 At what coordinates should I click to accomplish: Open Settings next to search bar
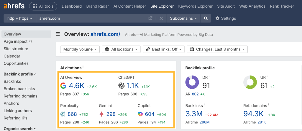(x=226, y=18)
